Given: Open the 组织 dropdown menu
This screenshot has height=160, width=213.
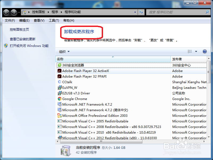Looking at the screenshot, I should pos(64,51).
